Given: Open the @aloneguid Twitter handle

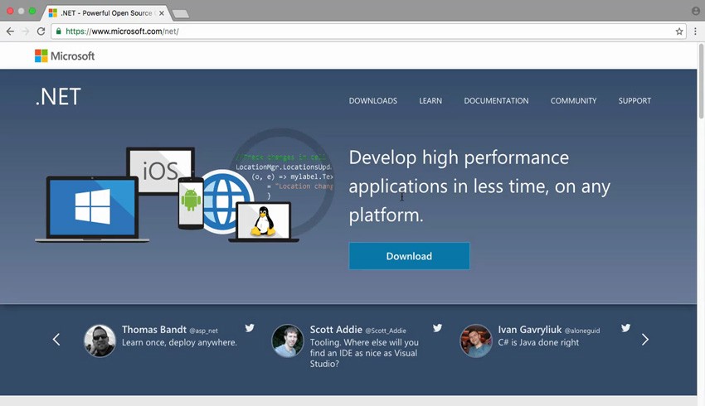Looking at the screenshot, I should [581, 331].
